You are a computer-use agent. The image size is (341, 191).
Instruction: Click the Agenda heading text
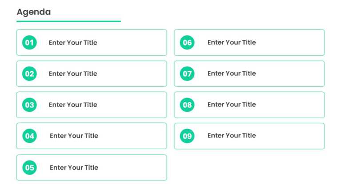(x=34, y=12)
